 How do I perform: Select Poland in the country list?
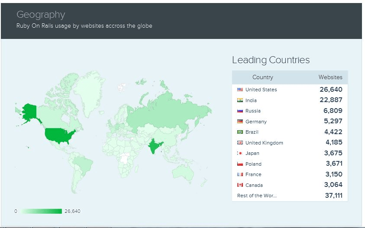click(x=253, y=164)
